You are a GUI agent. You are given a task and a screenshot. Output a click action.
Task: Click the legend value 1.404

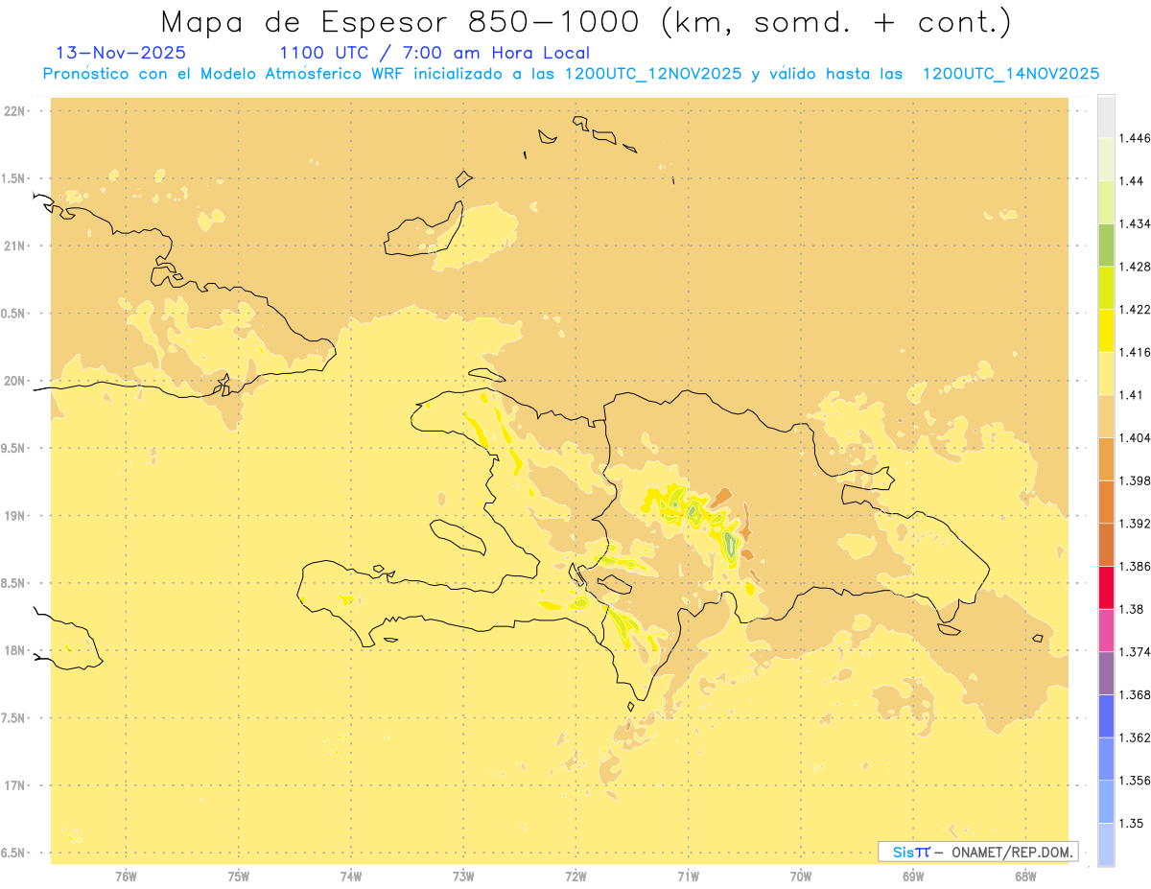click(1135, 437)
